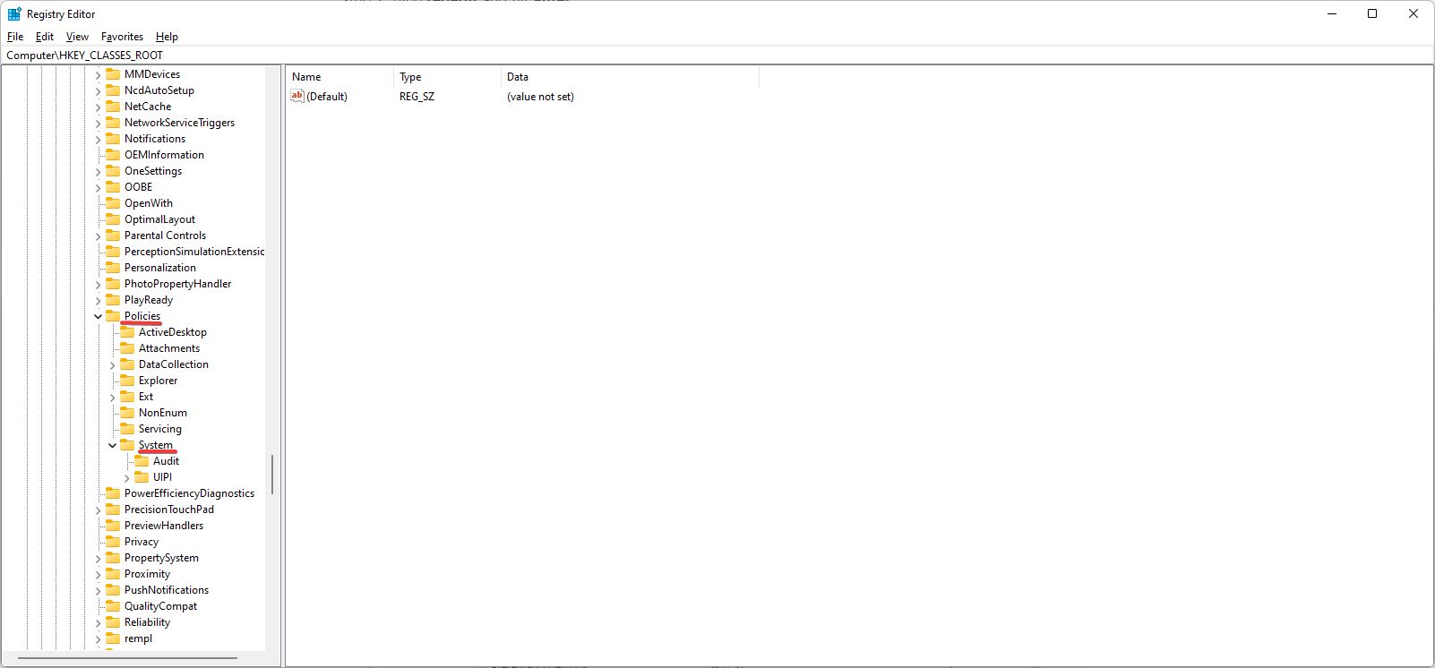Click the Servicing folder icon

[127, 429]
